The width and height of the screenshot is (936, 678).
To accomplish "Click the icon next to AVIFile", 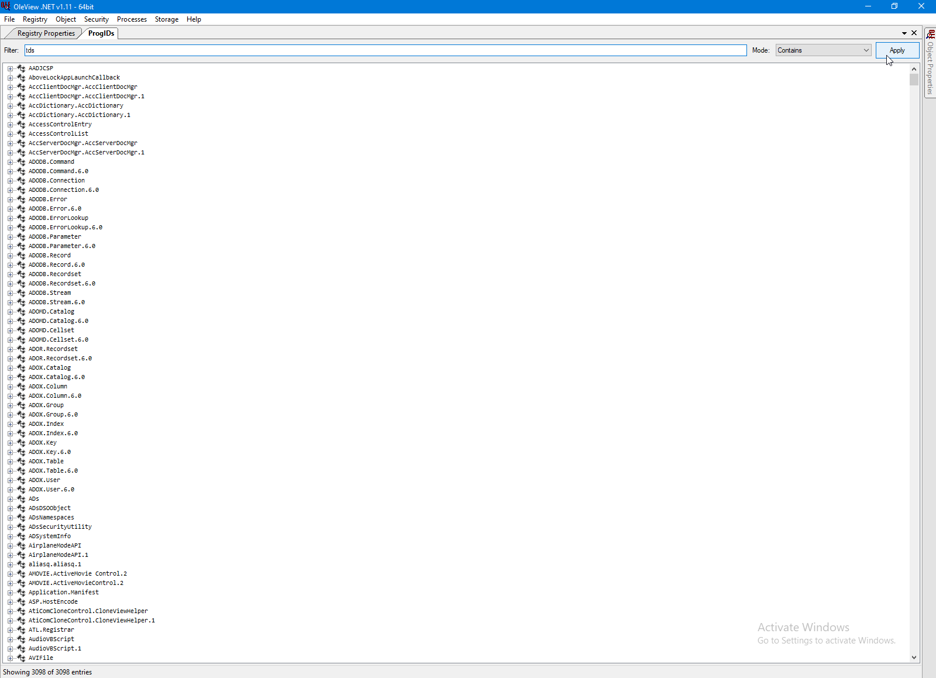I will click(21, 658).
